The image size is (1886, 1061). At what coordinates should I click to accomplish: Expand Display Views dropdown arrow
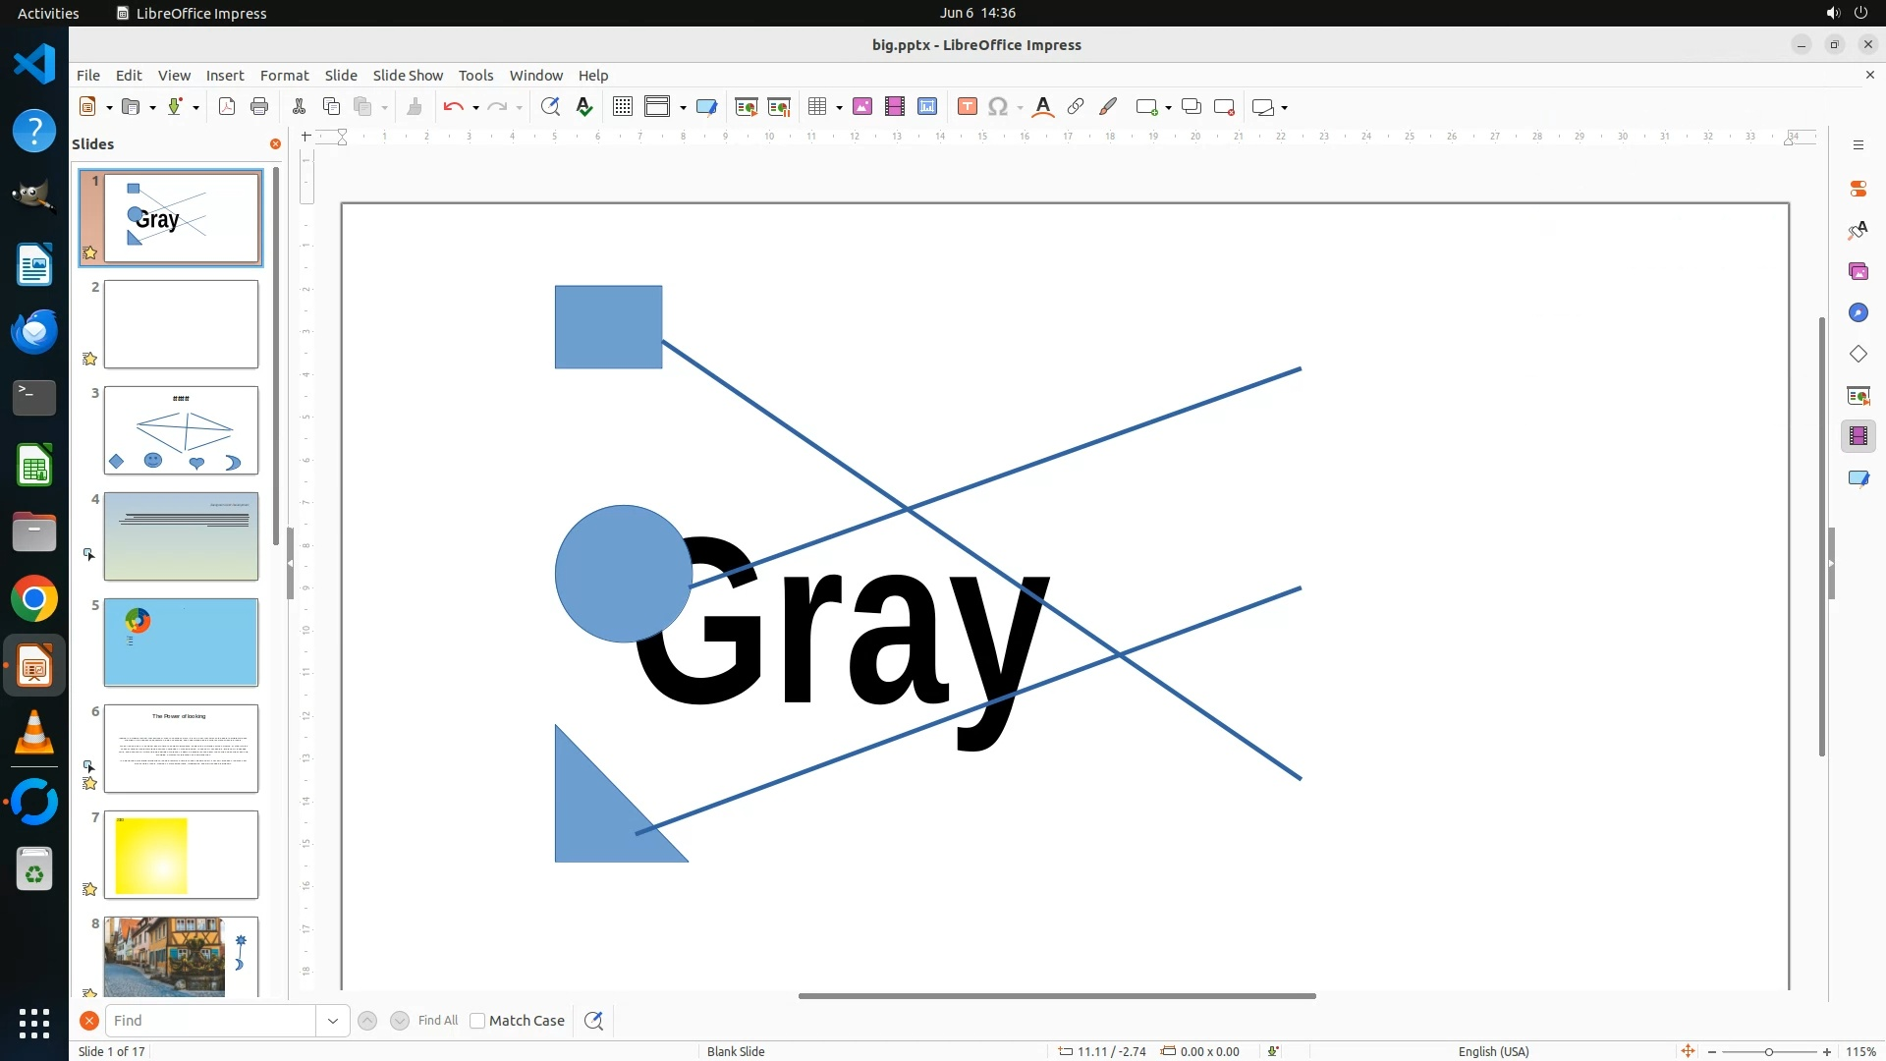683,108
